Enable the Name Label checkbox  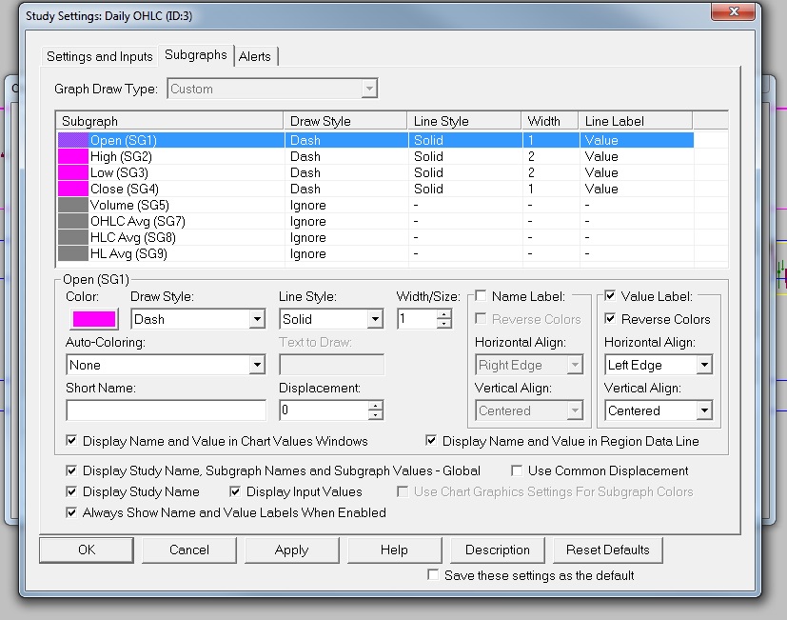click(481, 296)
